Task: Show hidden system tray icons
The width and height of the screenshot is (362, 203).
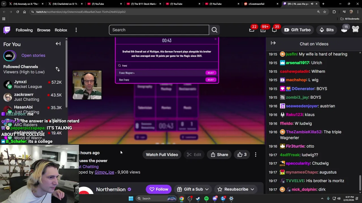Action: (x=322, y=198)
